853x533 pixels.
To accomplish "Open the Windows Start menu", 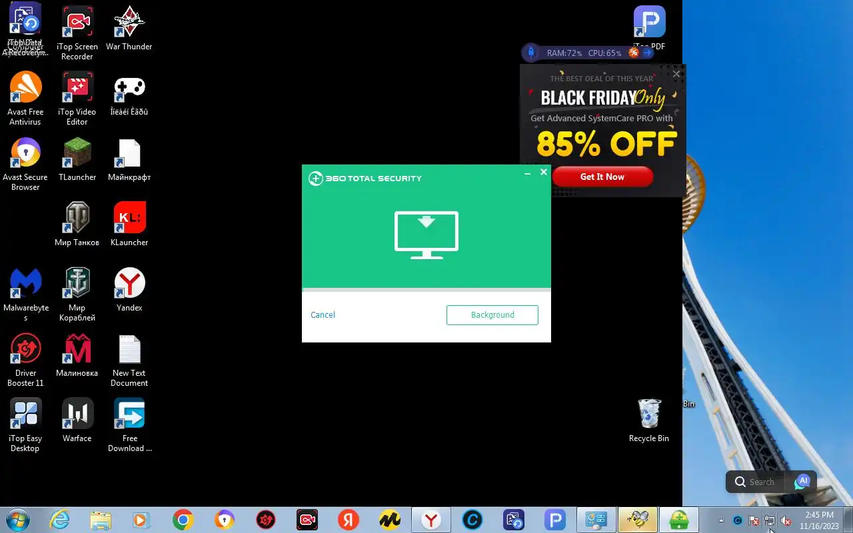I will pyautogui.click(x=17, y=520).
